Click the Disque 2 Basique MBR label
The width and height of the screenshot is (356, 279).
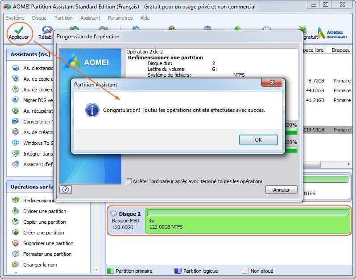click(125, 221)
